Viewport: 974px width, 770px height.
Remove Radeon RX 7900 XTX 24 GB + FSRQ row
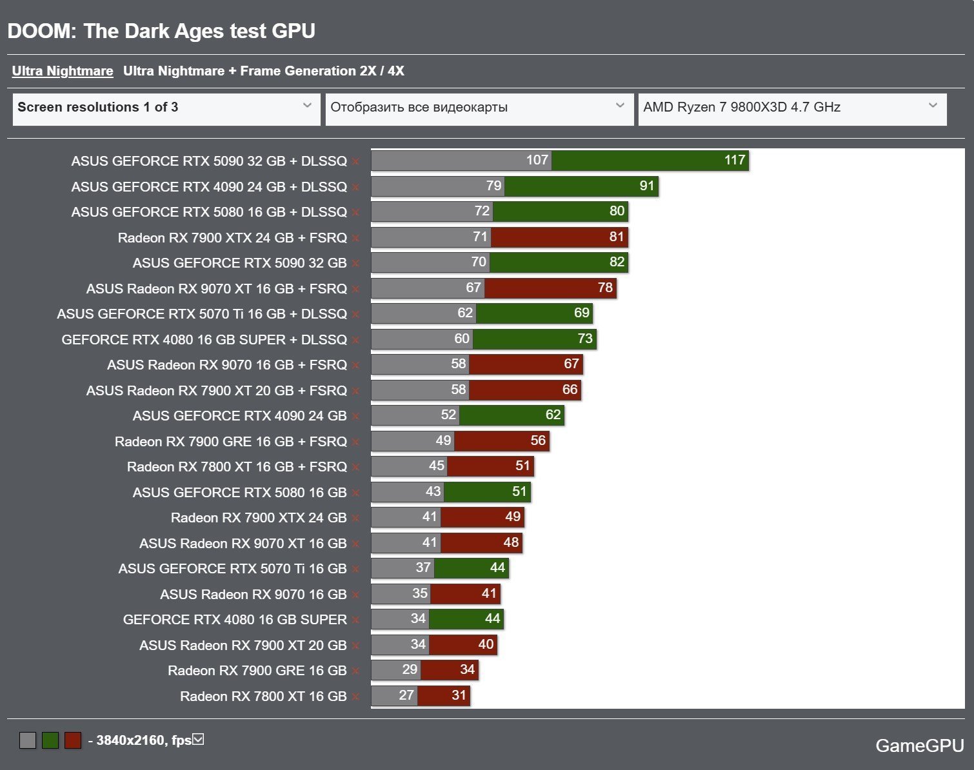[x=355, y=239]
